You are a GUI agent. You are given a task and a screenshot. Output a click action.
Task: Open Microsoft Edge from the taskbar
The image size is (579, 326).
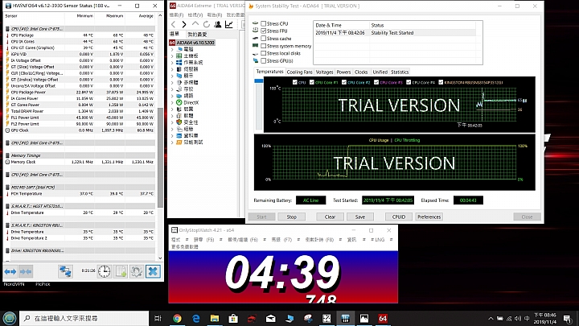[196, 318]
